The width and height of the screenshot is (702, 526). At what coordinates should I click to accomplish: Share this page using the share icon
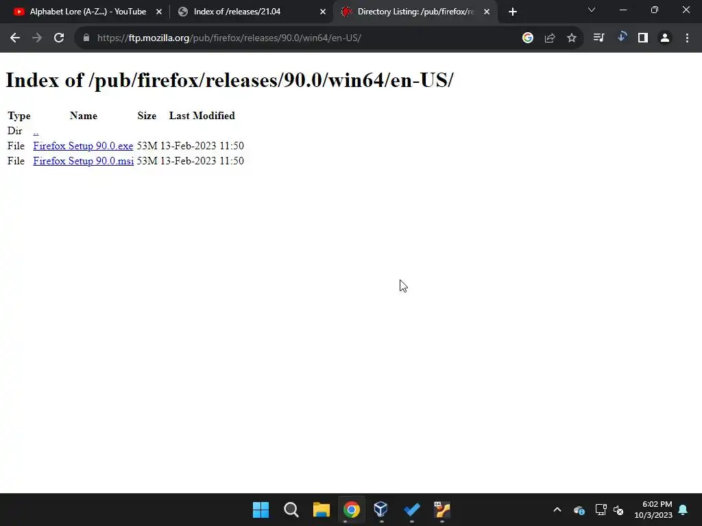pos(550,38)
